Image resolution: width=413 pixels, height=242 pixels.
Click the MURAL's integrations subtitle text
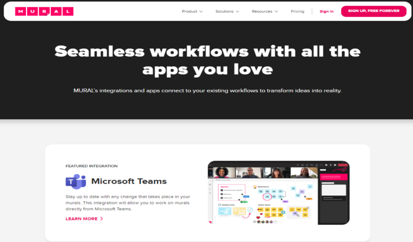coord(207,90)
